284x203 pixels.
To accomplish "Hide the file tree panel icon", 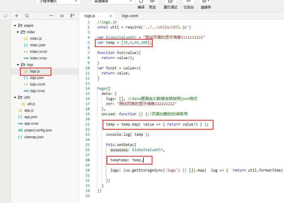I will click(x=72, y=16).
